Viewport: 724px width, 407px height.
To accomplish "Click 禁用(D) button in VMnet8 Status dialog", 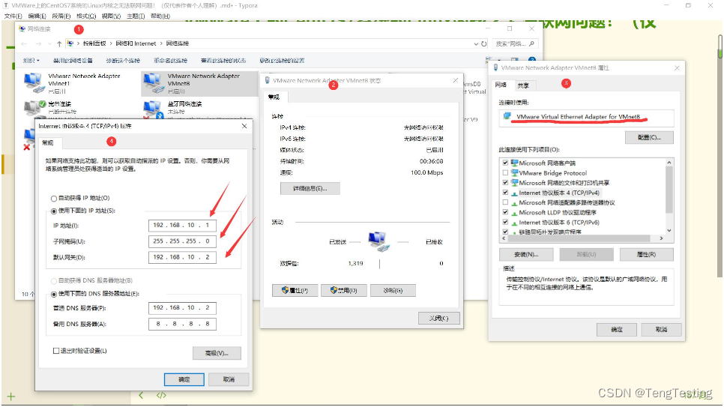I will click(x=344, y=291).
